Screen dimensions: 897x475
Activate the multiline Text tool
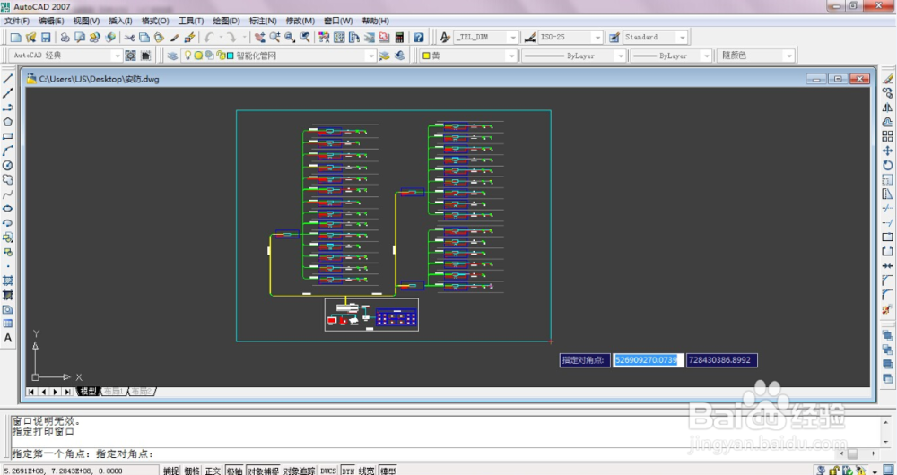(8, 338)
